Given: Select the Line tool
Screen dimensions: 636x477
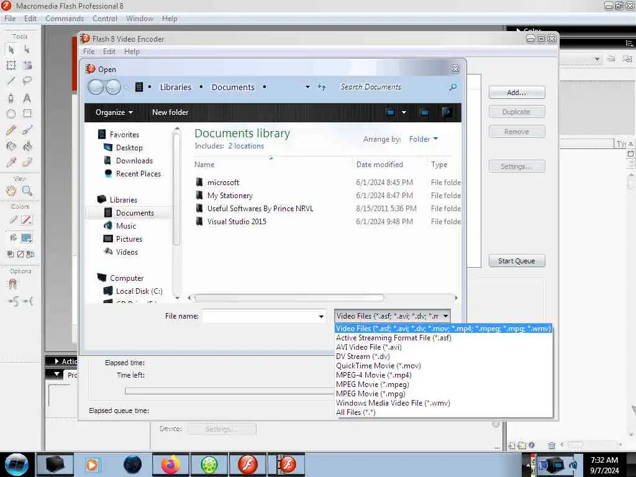Looking at the screenshot, I should (x=11, y=81).
